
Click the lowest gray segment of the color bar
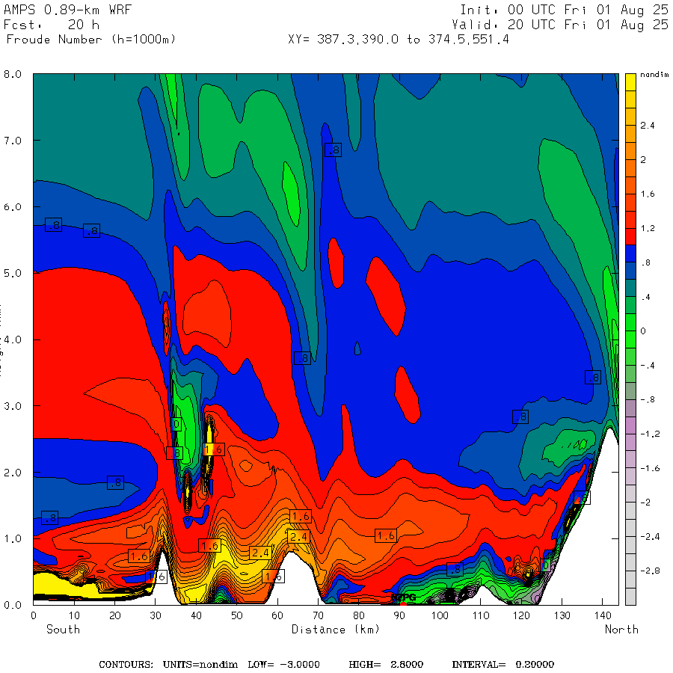point(630,597)
